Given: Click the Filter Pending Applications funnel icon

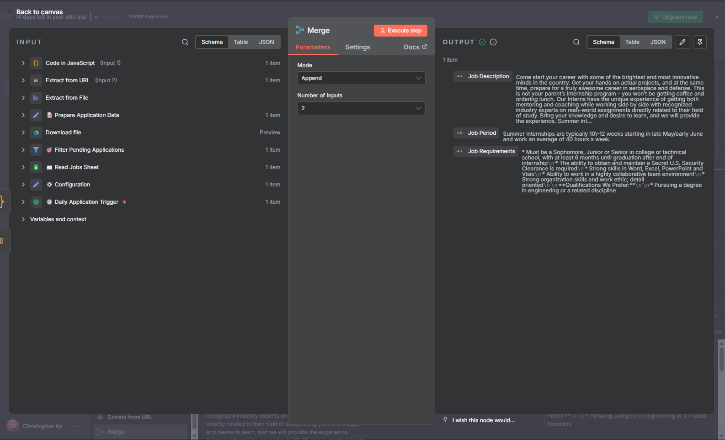Looking at the screenshot, I should coord(36,150).
